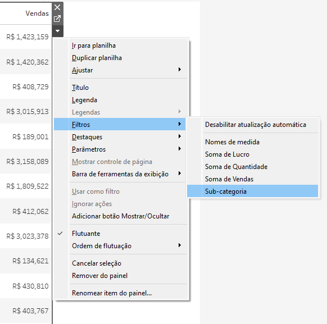
Task: Select the Sub-categoria filter
Action: [x=252, y=191]
